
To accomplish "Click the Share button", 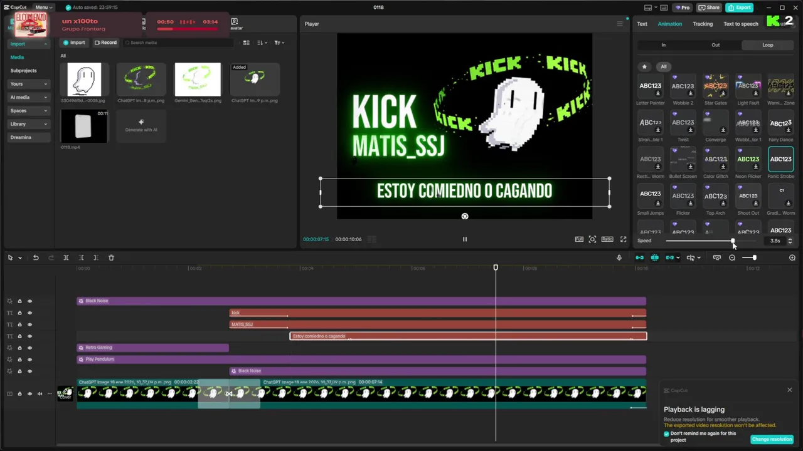I will coord(710,8).
